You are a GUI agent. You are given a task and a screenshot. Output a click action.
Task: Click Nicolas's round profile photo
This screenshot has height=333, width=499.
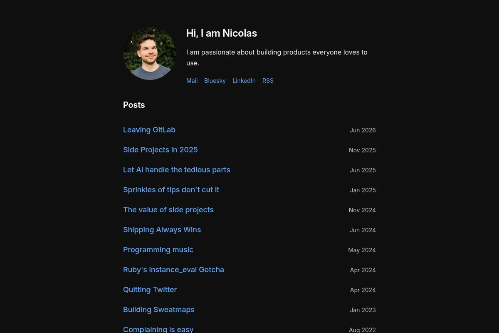[150, 53]
